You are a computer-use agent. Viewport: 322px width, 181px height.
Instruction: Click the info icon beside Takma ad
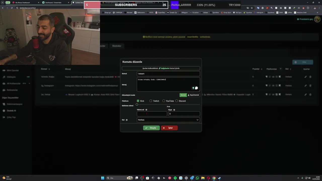pos(146,110)
